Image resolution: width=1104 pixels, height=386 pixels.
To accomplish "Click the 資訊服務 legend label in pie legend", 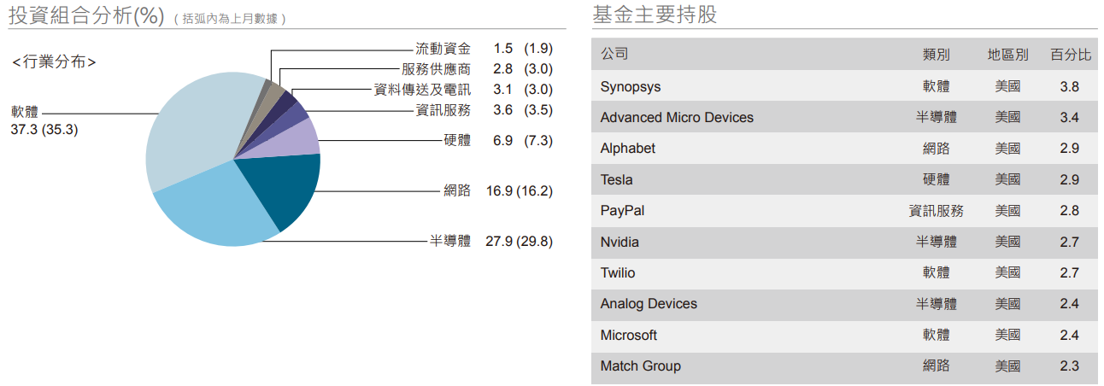I will click(x=443, y=110).
